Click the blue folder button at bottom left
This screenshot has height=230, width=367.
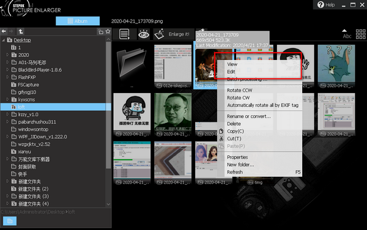[10, 221]
